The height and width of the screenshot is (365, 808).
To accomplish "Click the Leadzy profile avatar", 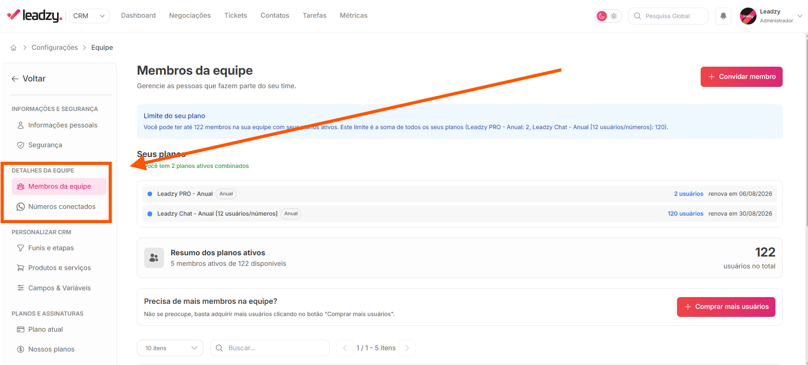I will pos(748,16).
